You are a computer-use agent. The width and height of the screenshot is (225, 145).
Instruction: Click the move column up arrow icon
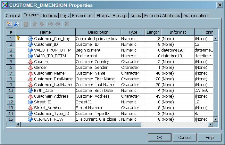(x=35, y=24)
